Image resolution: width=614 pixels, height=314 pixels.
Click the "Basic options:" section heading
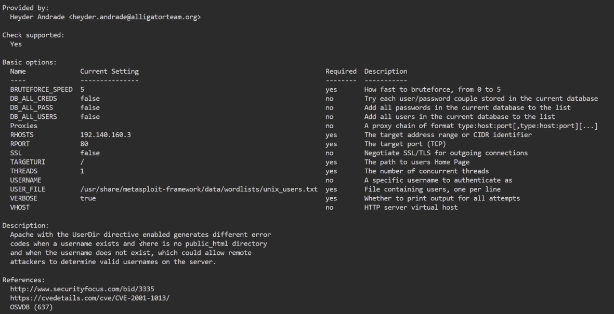pos(29,62)
